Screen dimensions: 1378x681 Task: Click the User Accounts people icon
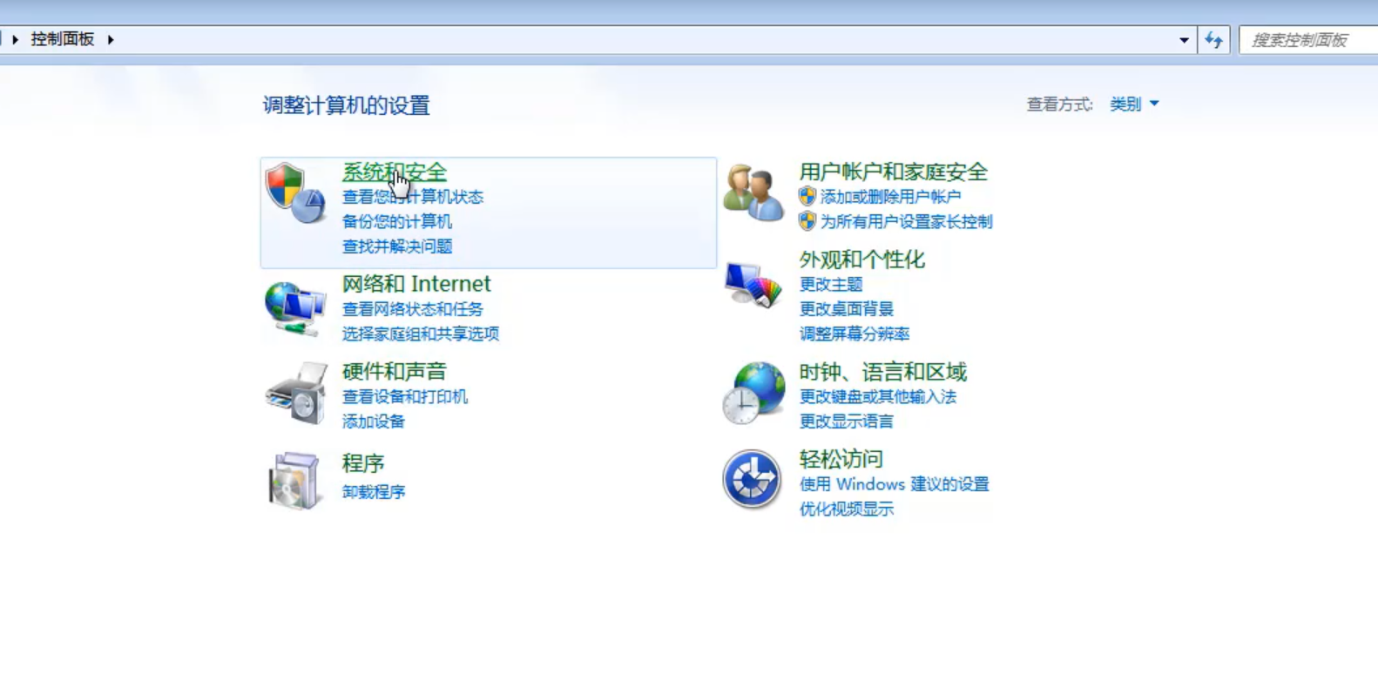[753, 192]
